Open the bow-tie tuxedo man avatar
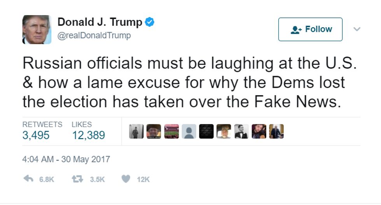 coord(241,131)
